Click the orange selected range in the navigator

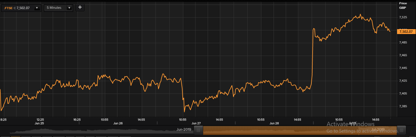[300, 130]
